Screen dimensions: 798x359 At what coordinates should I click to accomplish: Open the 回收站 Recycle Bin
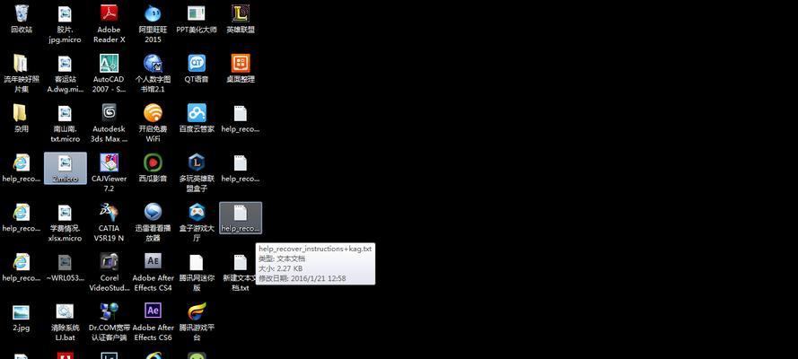(x=22, y=20)
